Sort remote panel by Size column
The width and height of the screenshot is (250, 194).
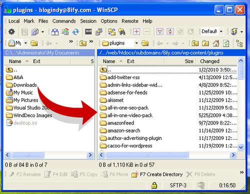[180, 61]
